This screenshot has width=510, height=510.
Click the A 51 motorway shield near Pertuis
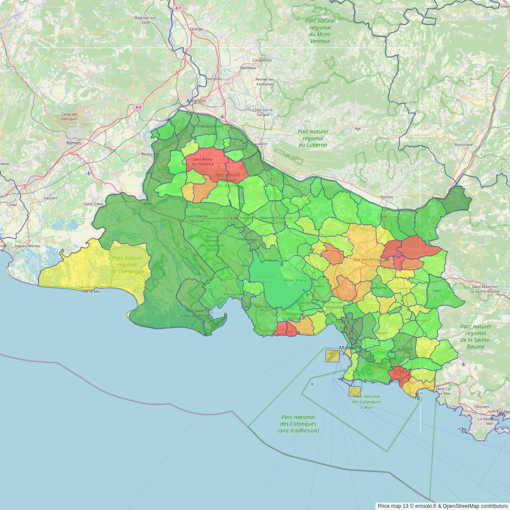pos(384,217)
